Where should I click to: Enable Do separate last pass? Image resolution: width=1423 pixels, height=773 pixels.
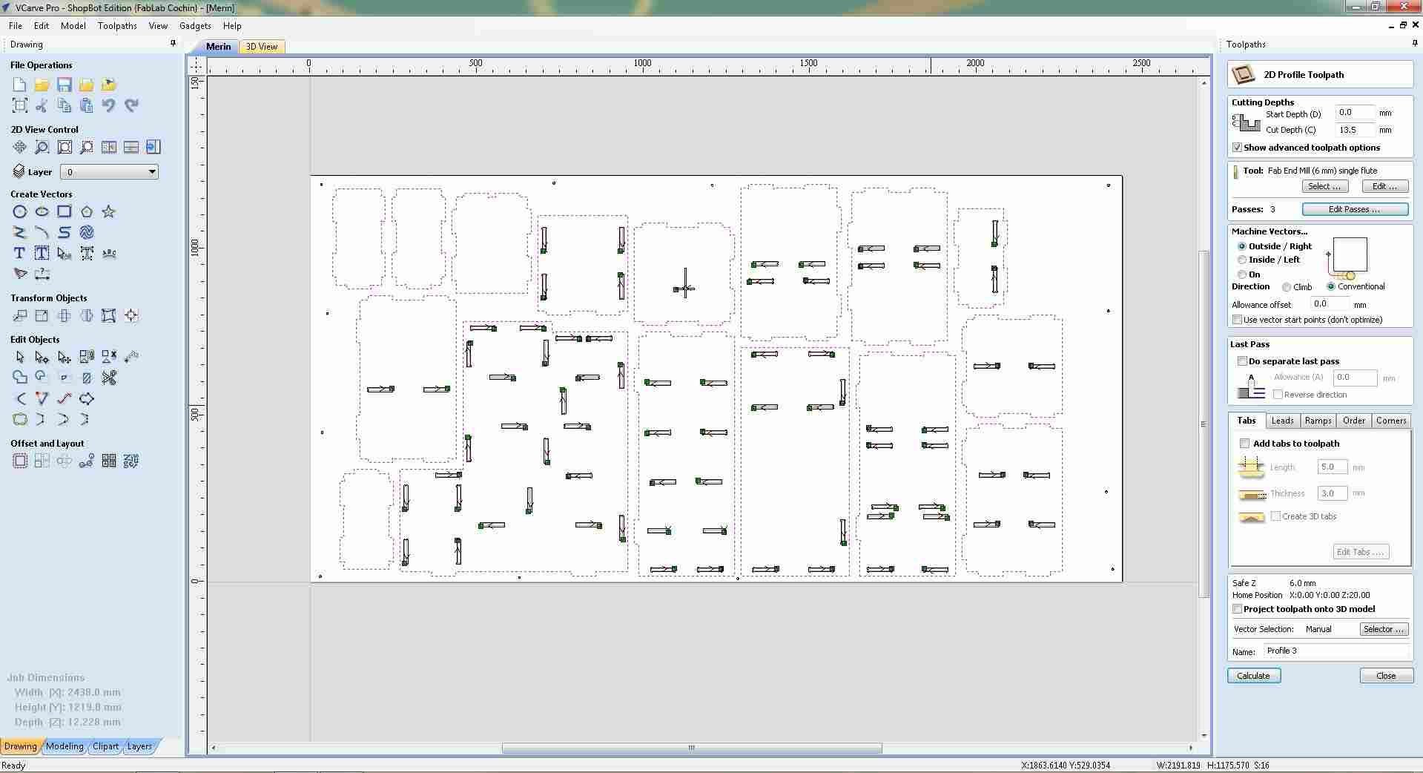[x=1243, y=361]
